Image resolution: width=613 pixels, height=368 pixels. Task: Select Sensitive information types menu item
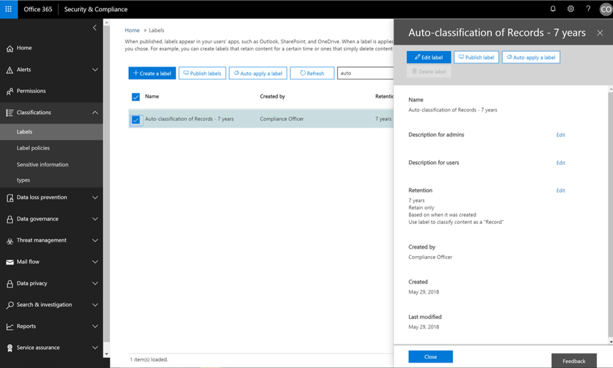point(42,165)
